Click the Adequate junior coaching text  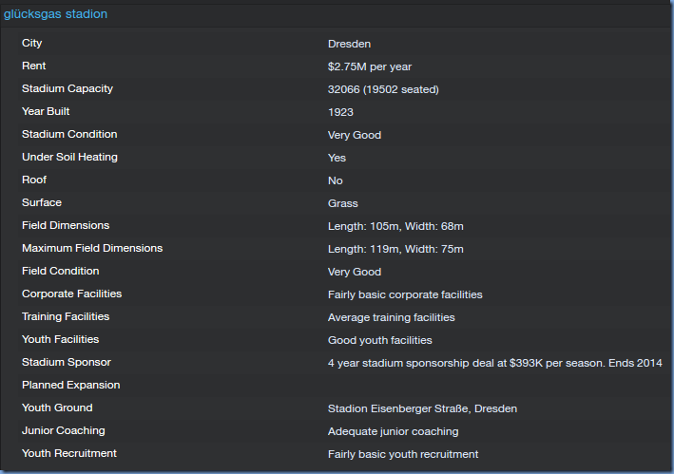(x=394, y=431)
